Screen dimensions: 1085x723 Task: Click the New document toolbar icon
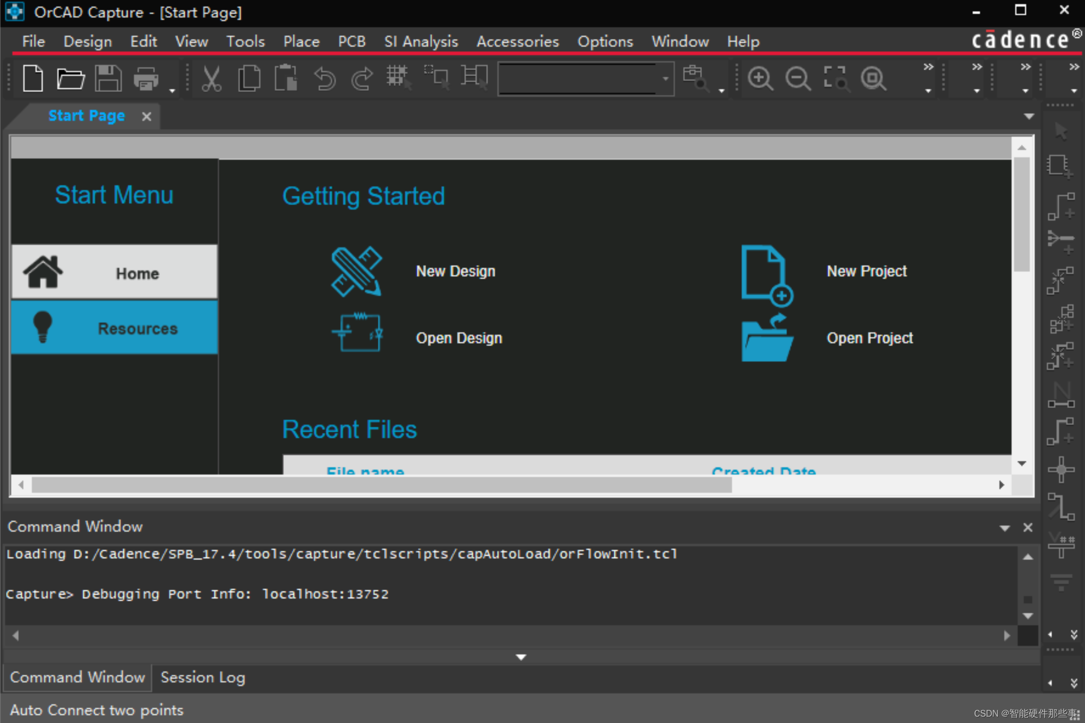33,78
